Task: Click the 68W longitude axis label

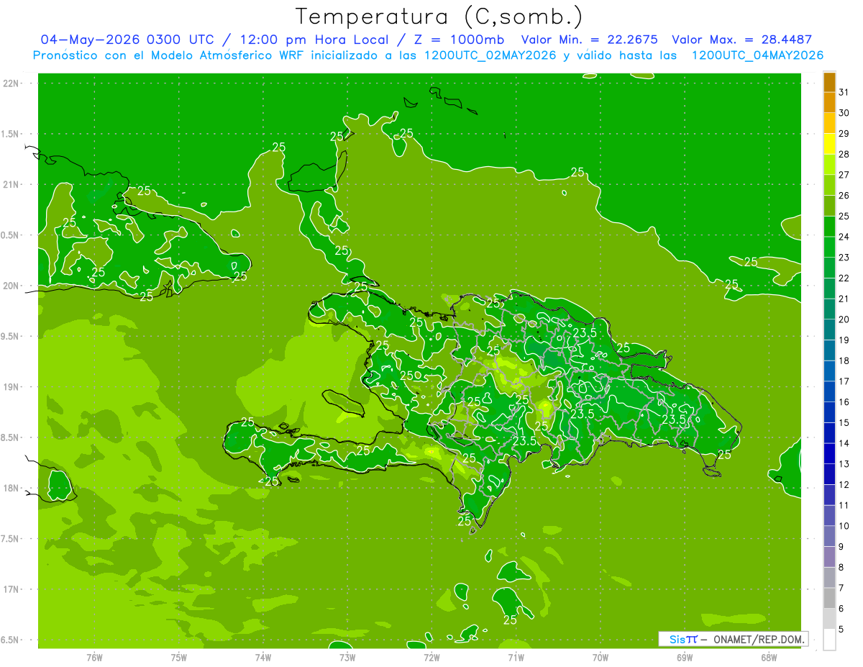Action: point(768,658)
